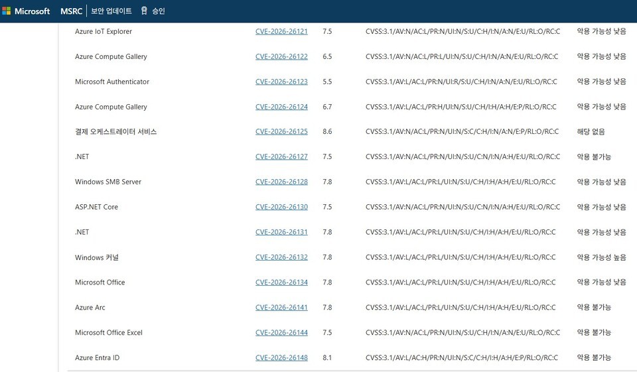Open CVE-2026-26127 for .NET

click(281, 157)
